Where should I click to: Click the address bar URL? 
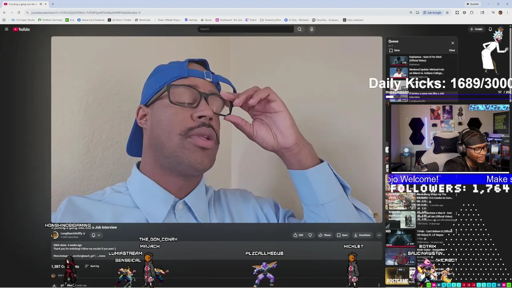(x=86, y=12)
